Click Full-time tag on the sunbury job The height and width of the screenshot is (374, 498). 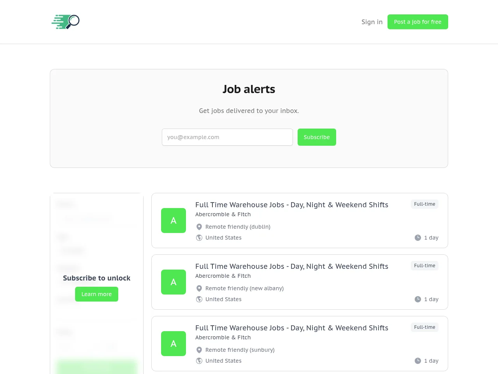(424, 327)
